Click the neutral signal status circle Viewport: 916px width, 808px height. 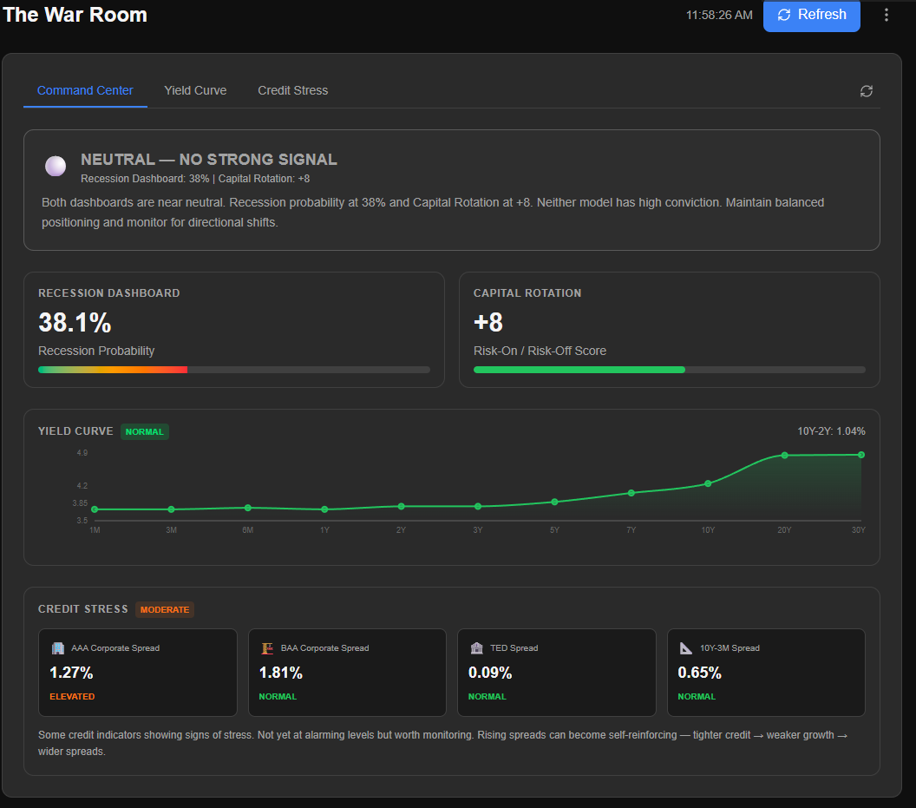[x=55, y=166]
